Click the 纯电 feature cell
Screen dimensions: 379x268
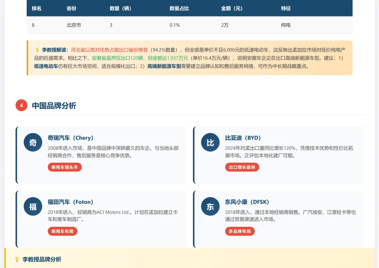point(286,25)
